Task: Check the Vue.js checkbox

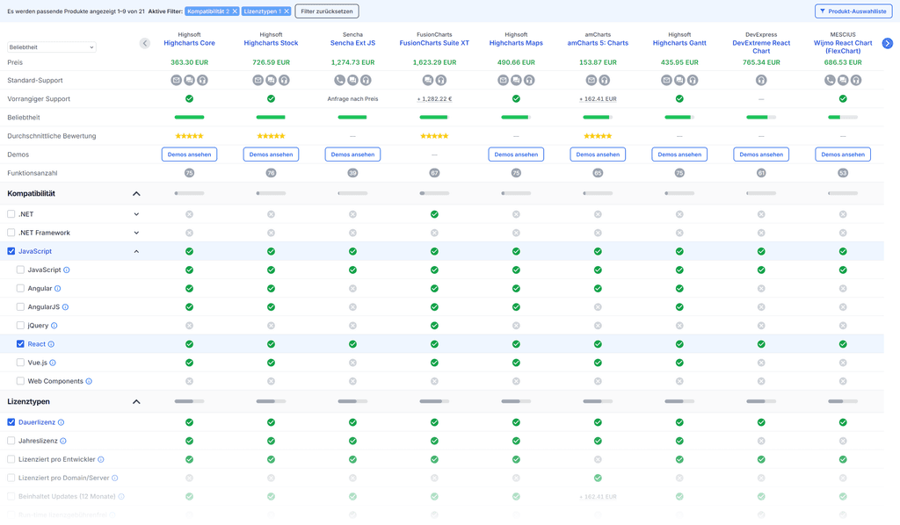Action: coord(21,363)
